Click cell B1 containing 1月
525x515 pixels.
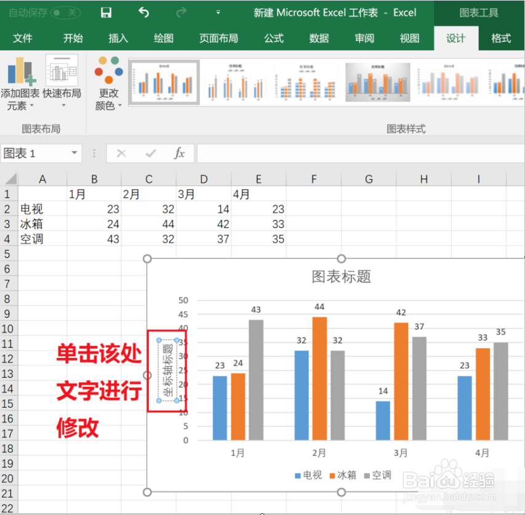[x=94, y=194]
